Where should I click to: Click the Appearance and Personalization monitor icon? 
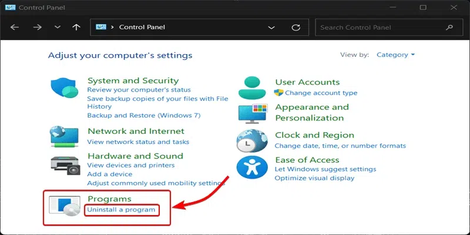pyautogui.click(x=253, y=113)
